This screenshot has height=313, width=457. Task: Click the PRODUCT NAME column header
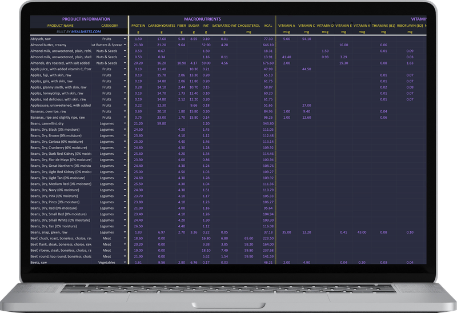click(61, 26)
